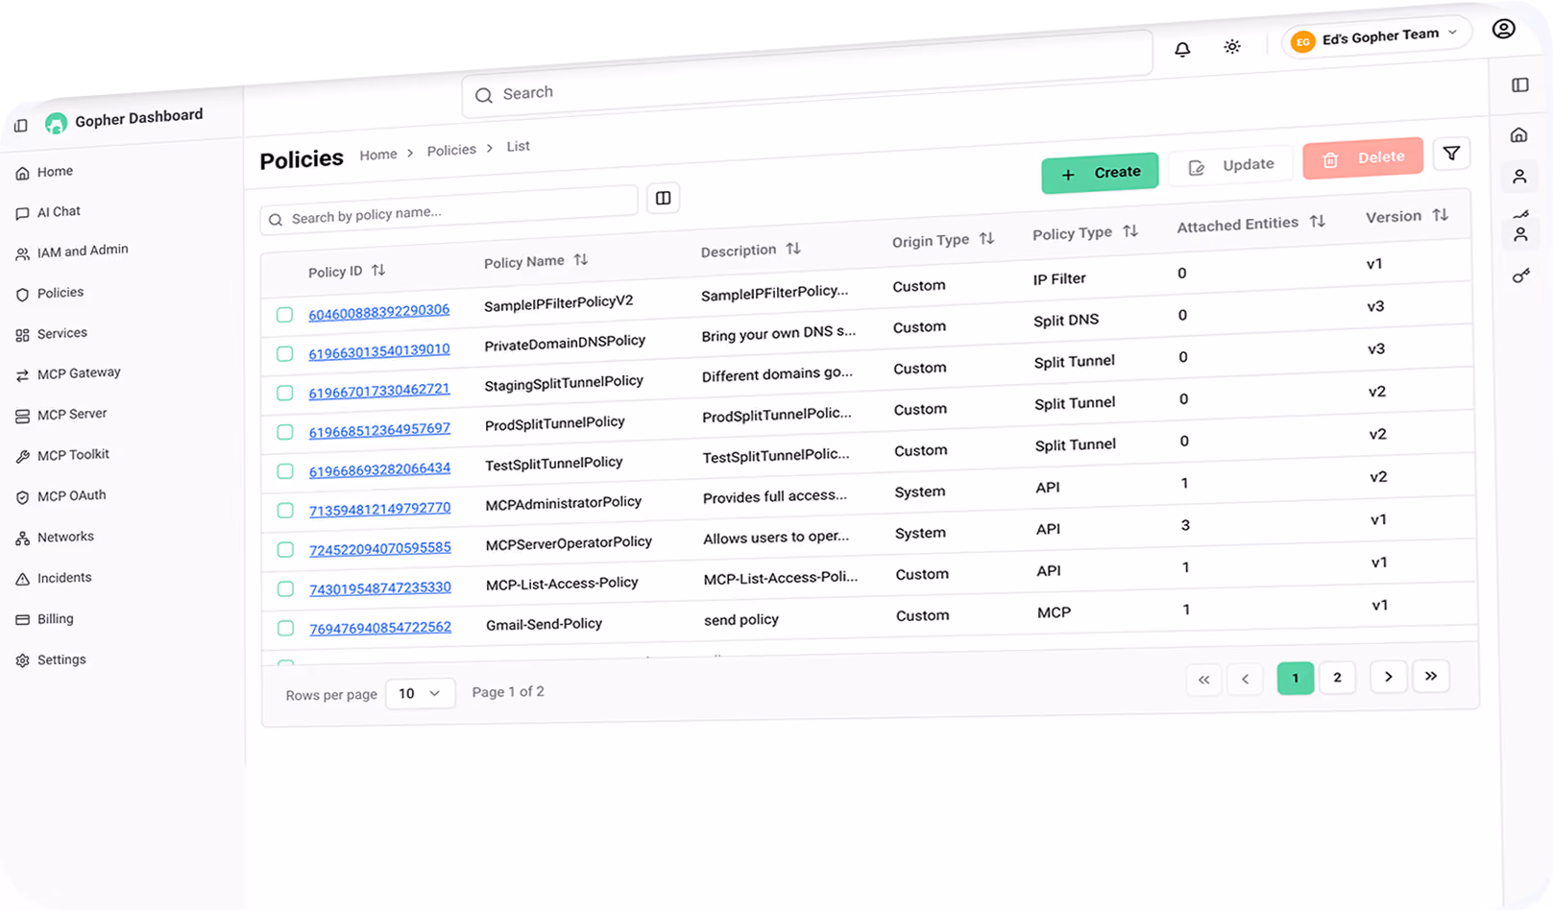Open the column visibility icon
The height and width of the screenshot is (910, 1553).
point(663,198)
